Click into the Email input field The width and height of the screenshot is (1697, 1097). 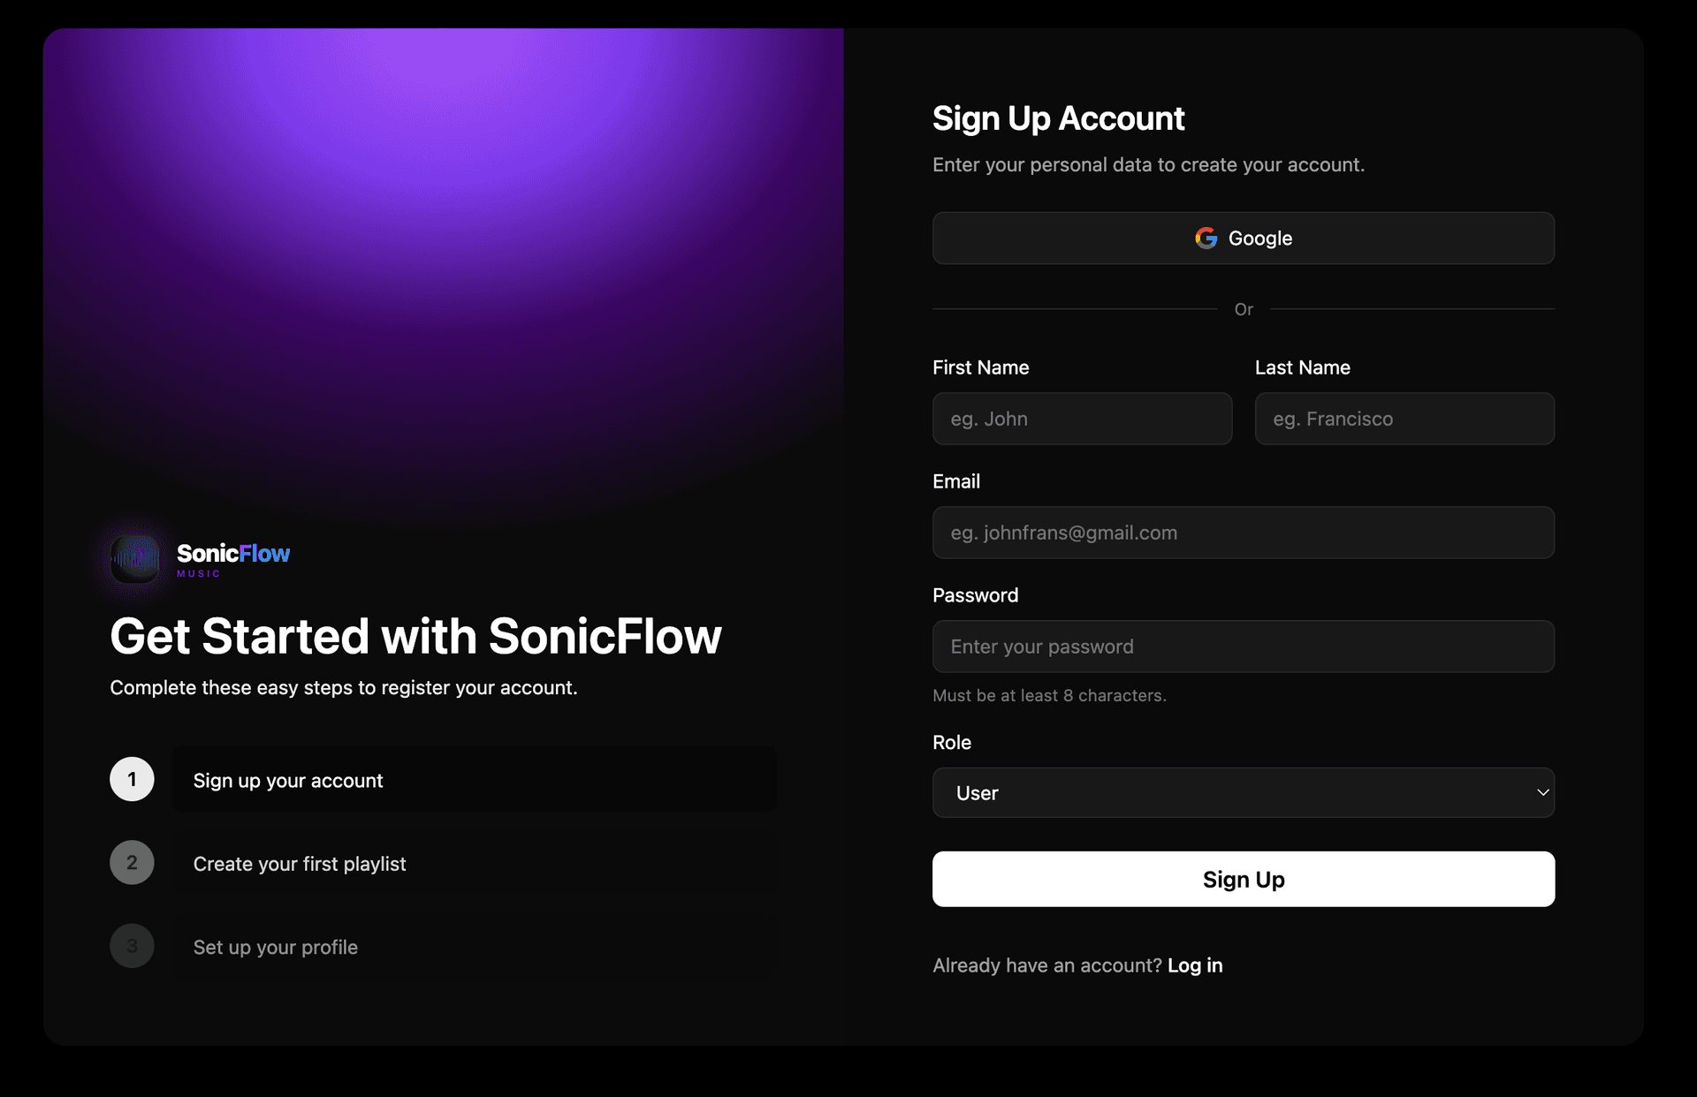pyautogui.click(x=1243, y=533)
